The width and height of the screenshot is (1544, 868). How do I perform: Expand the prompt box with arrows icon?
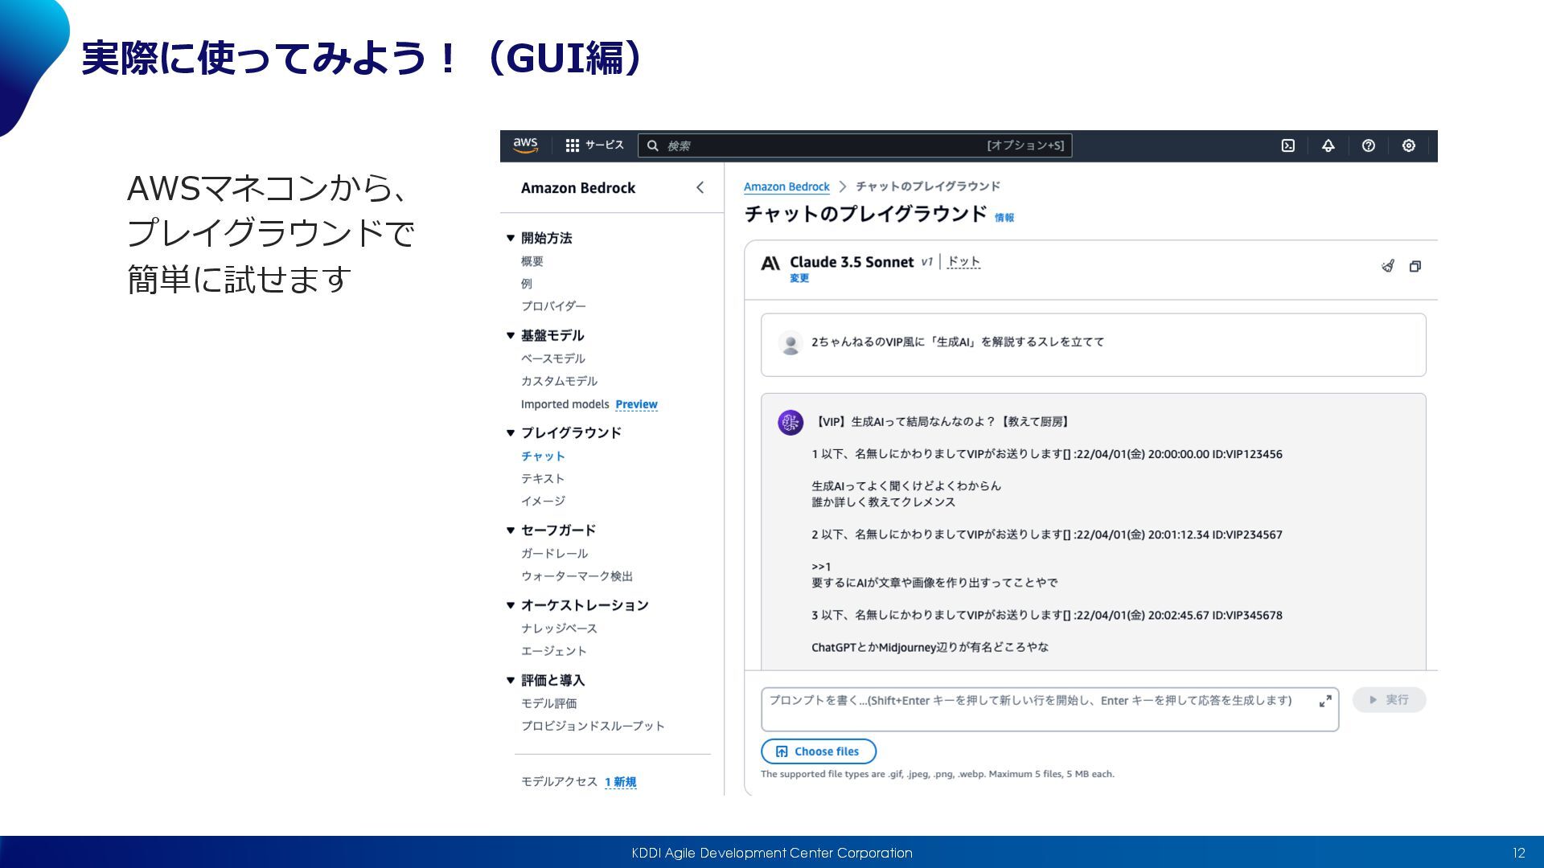[x=1324, y=702]
